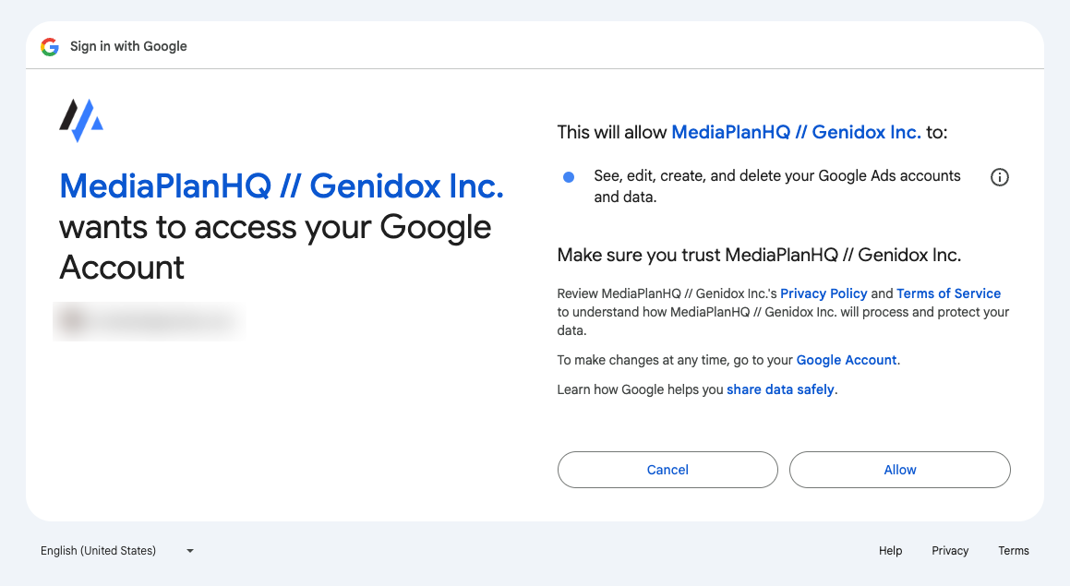Click the blue bullet dot next to permission

pyautogui.click(x=569, y=177)
